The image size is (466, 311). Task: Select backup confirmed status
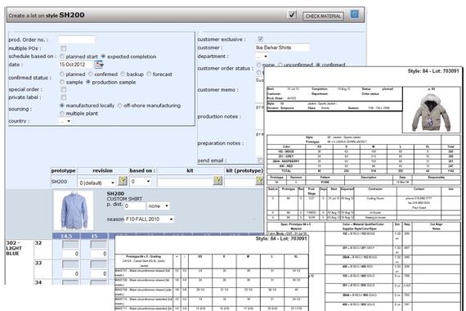tap(123, 74)
